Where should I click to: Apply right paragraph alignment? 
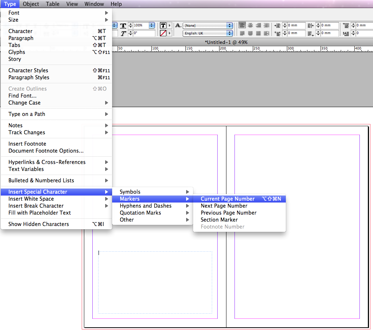pos(258,25)
